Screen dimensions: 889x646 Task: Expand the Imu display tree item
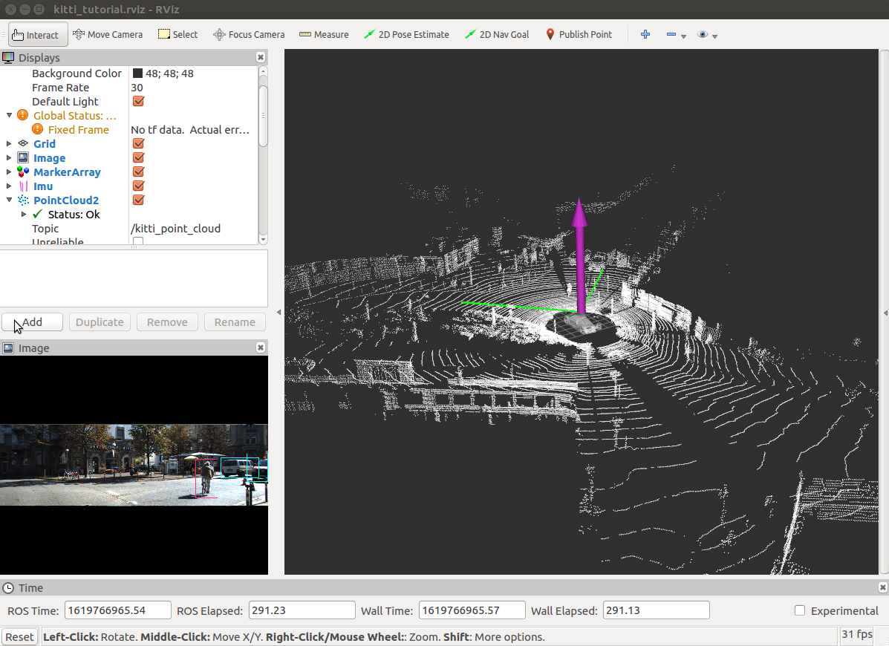9,186
